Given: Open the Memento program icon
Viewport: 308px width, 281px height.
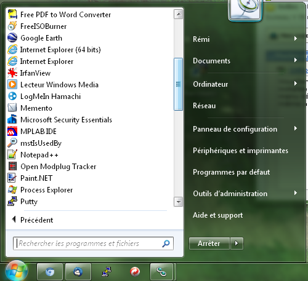Looking at the screenshot, I should tap(12, 108).
